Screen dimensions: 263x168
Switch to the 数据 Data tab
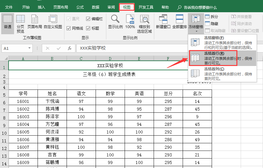96,7
